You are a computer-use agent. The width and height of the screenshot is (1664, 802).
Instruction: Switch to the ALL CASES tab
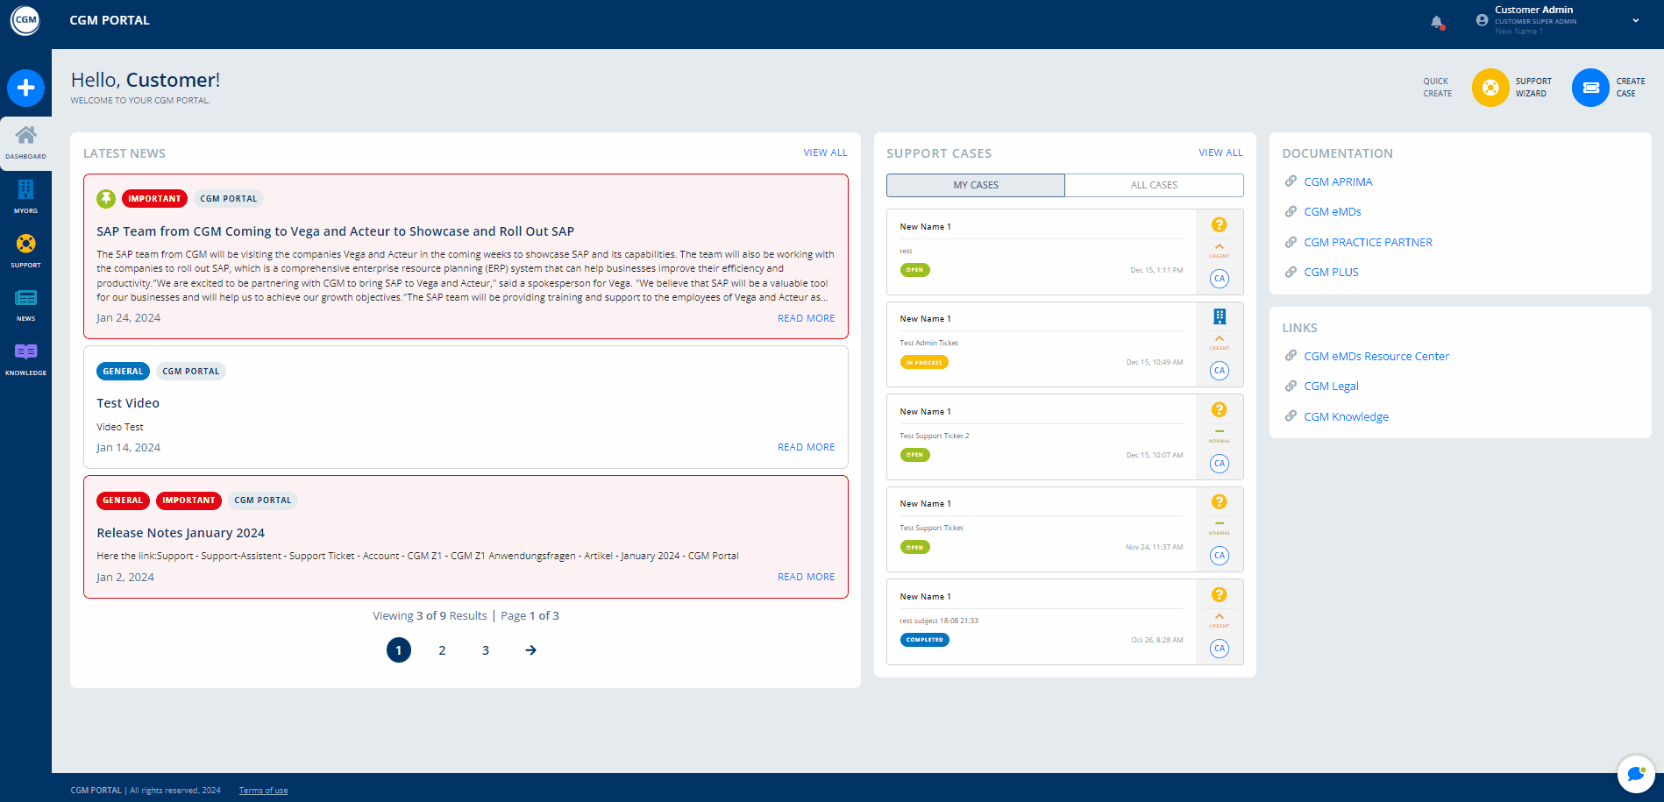(1153, 185)
